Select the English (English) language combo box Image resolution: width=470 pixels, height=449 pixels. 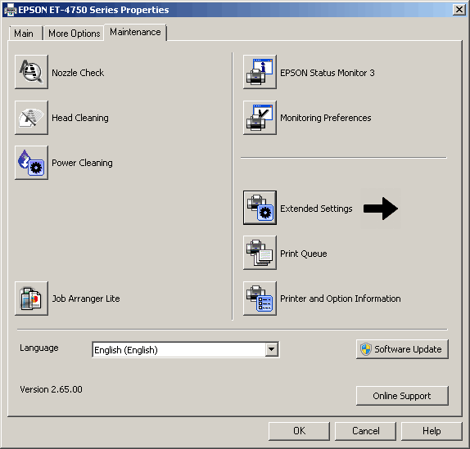click(x=186, y=349)
